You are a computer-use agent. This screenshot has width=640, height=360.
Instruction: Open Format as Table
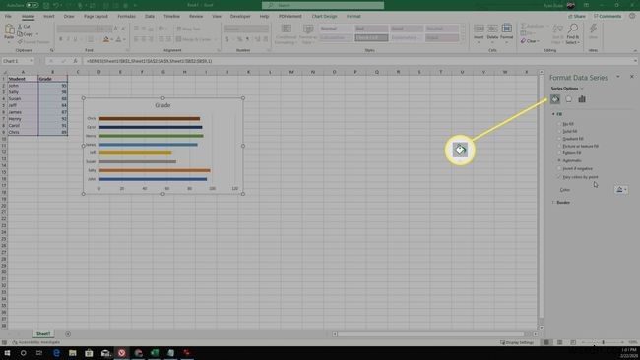click(x=308, y=34)
